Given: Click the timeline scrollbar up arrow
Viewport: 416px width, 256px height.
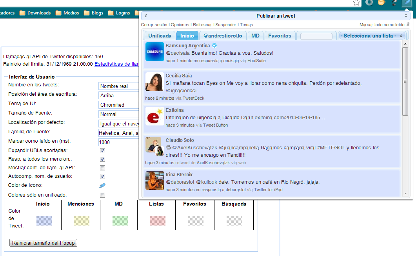Looking at the screenshot, I should [x=405, y=44].
